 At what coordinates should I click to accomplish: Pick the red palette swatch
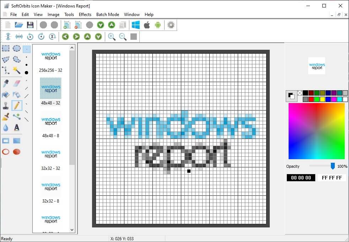click(x=311, y=99)
